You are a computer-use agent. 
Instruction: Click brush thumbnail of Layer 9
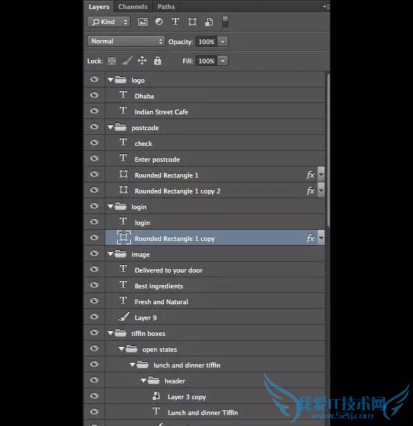tap(124, 317)
